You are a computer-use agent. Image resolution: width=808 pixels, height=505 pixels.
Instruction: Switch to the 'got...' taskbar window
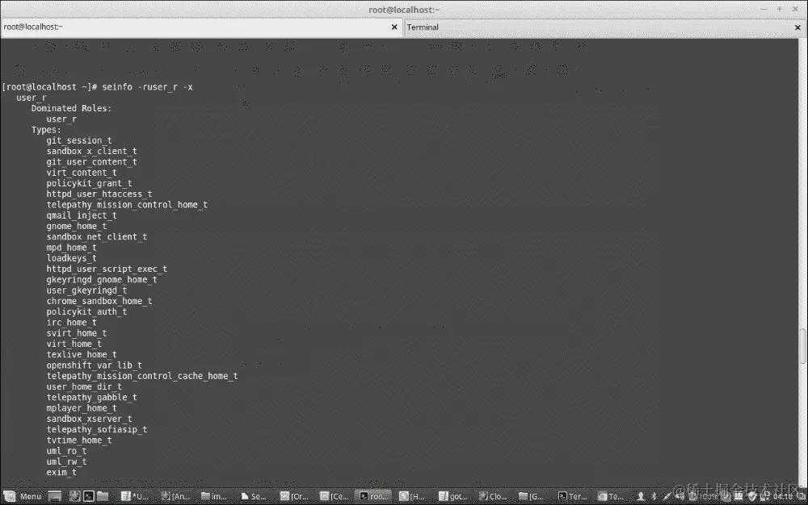pyautogui.click(x=453, y=496)
